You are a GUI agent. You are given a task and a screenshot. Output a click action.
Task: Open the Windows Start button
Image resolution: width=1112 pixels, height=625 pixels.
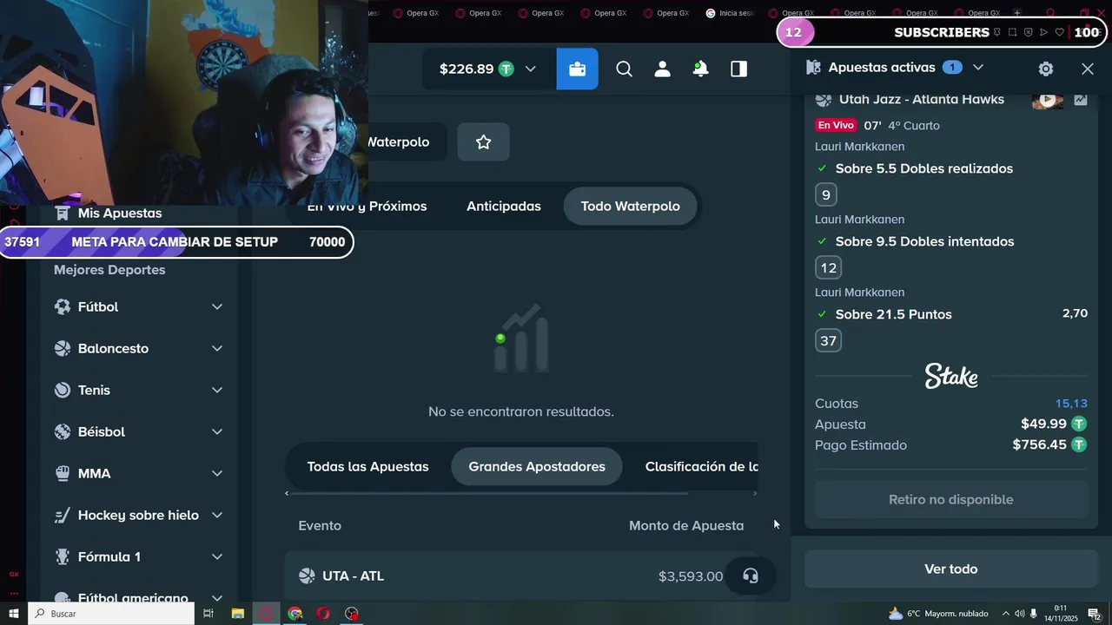pyautogui.click(x=14, y=614)
